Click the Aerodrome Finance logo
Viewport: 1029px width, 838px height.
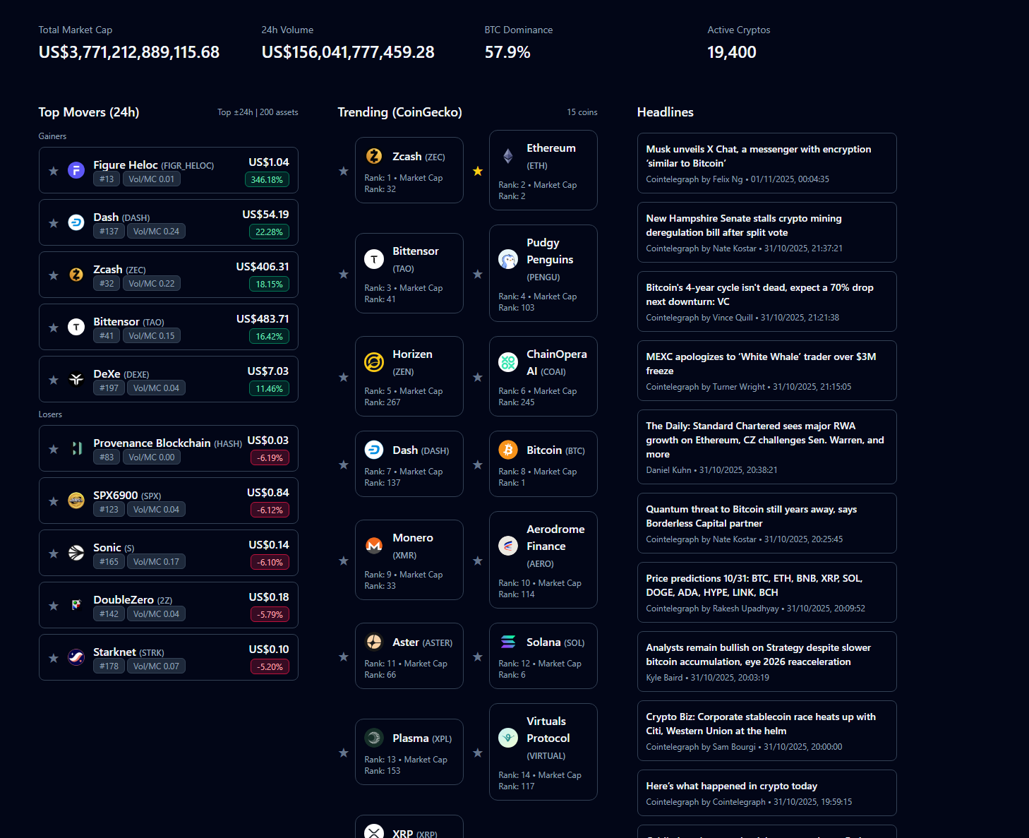point(508,545)
